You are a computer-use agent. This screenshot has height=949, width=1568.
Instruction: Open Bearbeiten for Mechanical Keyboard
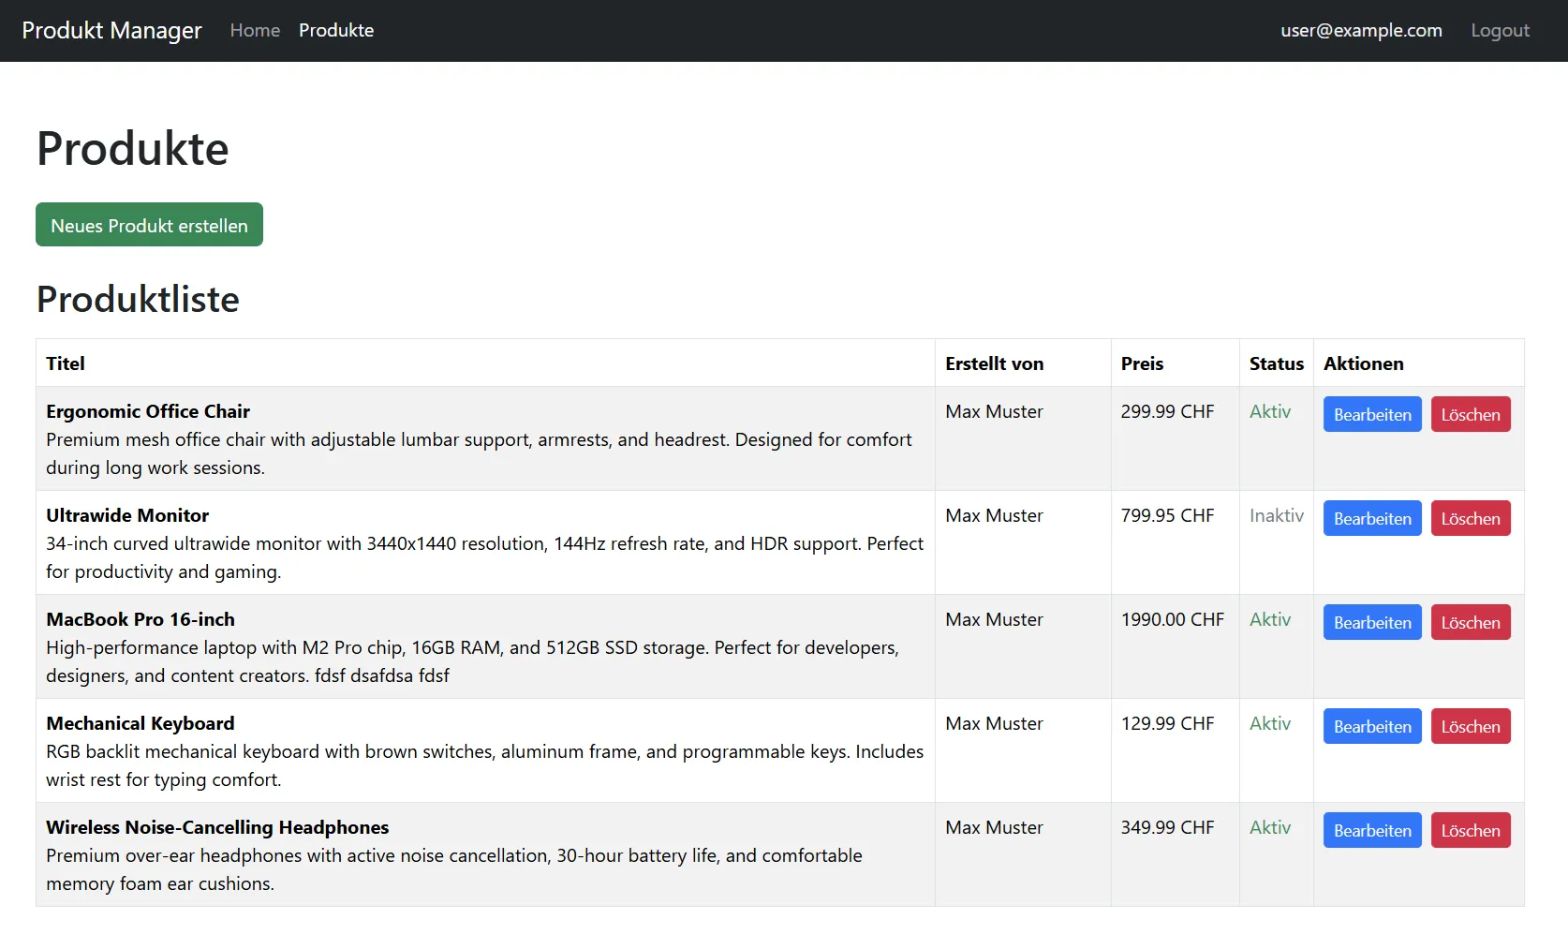(1371, 726)
